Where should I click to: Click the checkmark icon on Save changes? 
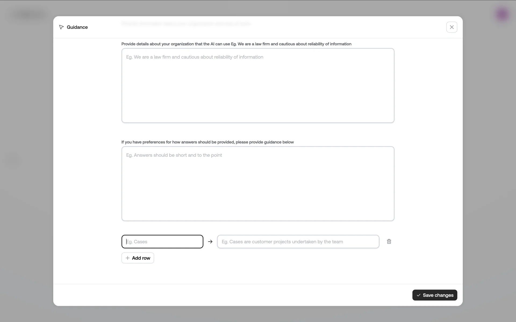point(418,295)
